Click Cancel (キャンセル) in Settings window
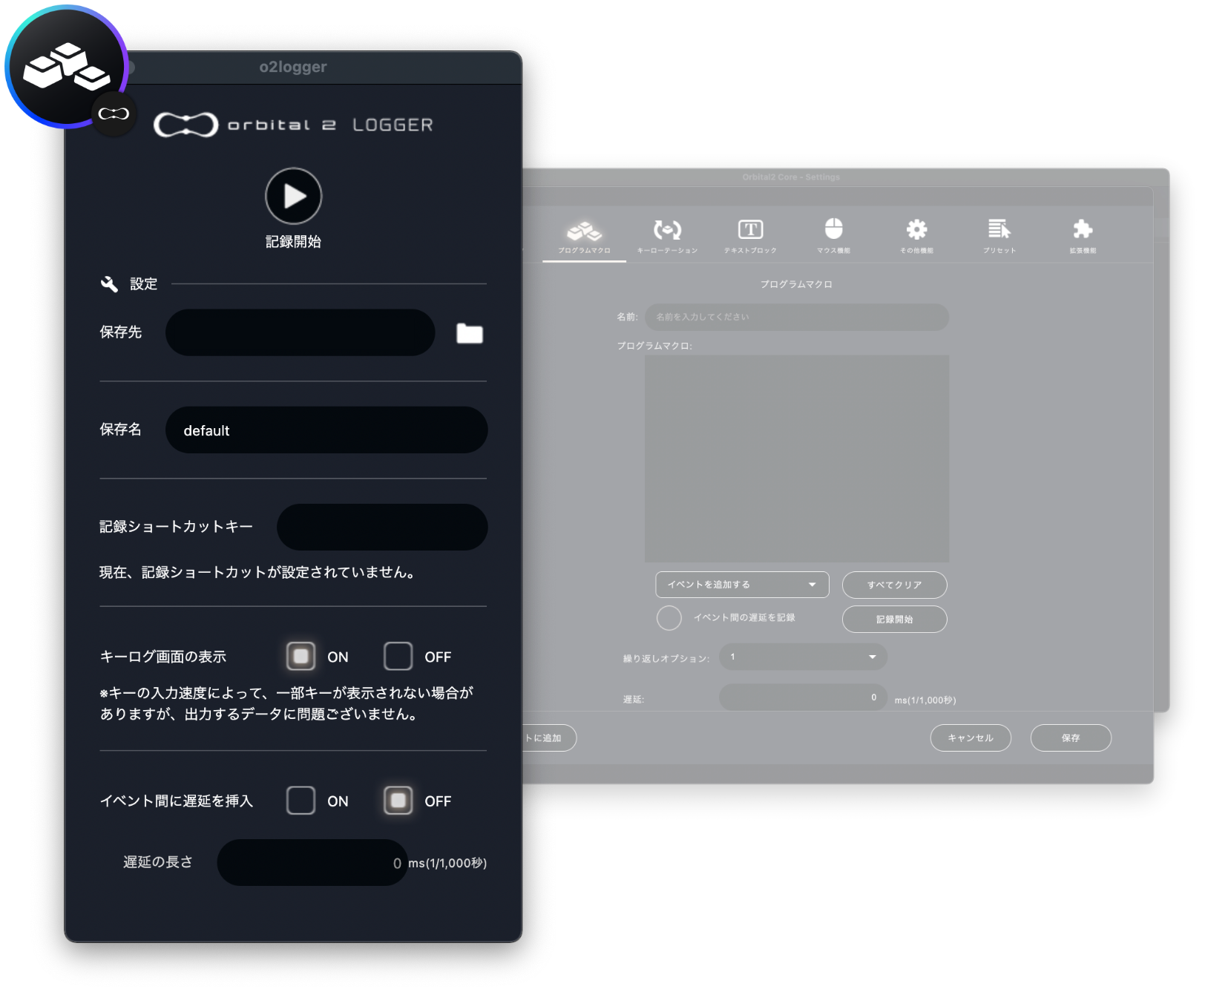Image resolution: width=1205 pixels, height=992 pixels. (971, 738)
